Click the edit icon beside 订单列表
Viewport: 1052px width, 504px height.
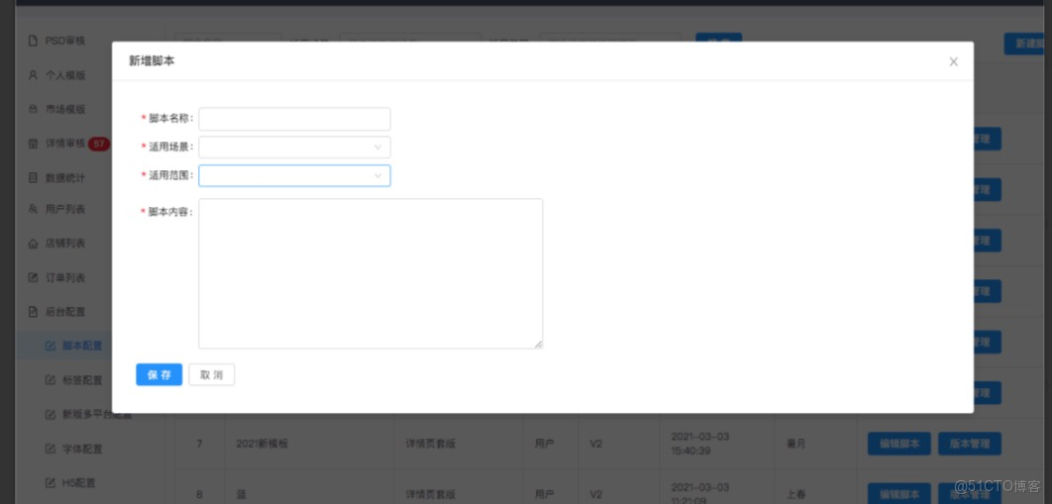pyautogui.click(x=33, y=277)
